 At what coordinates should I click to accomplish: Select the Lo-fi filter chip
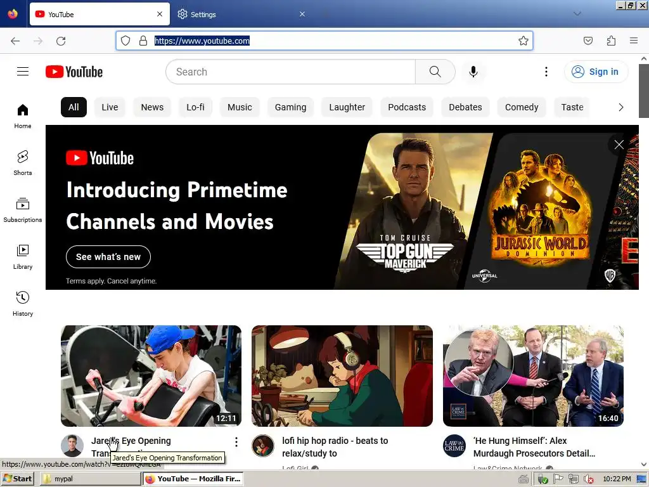195,107
